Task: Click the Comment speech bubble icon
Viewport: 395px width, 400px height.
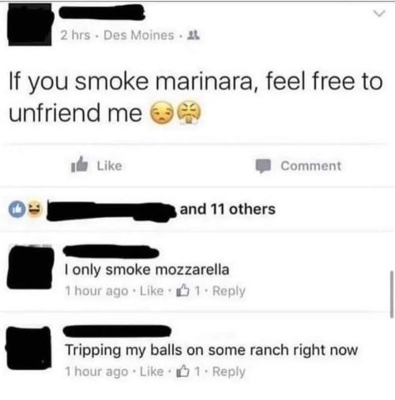Action: (263, 166)
